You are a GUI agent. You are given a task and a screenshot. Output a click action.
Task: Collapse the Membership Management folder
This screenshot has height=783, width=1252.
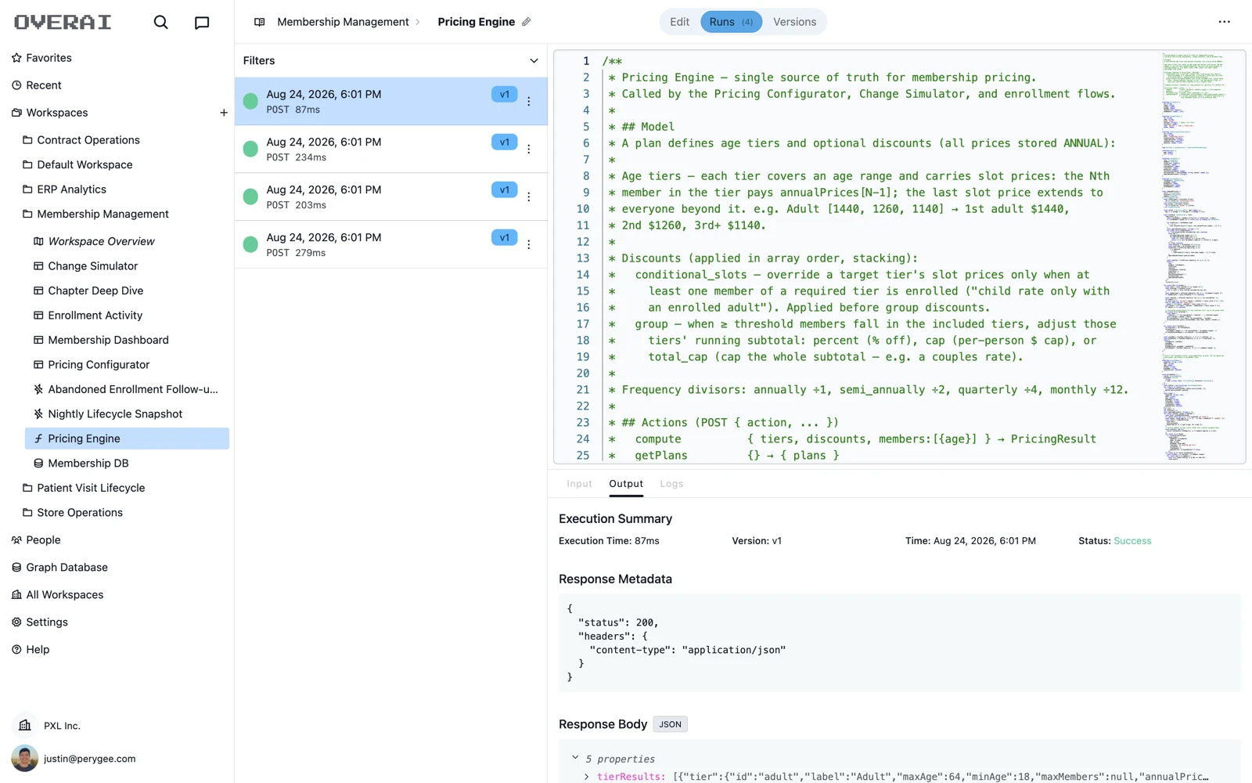103,214
